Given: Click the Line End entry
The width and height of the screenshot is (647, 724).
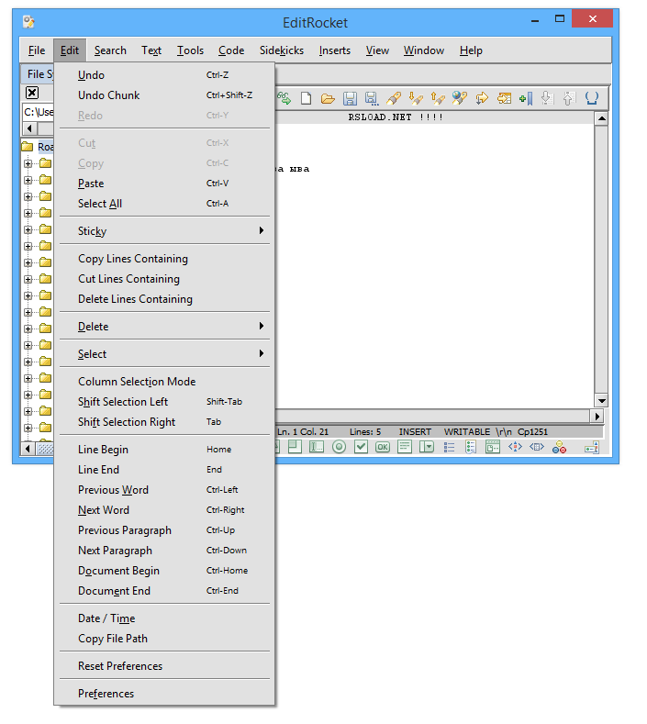Looking at the screenshot, I should click(x=164, y=470).
